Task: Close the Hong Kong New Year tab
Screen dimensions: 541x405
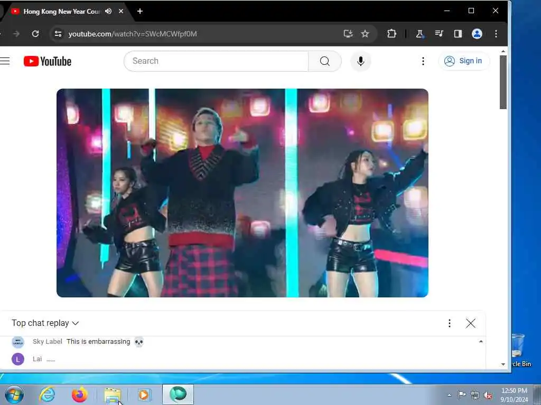Action: click(x=121, y=11)
